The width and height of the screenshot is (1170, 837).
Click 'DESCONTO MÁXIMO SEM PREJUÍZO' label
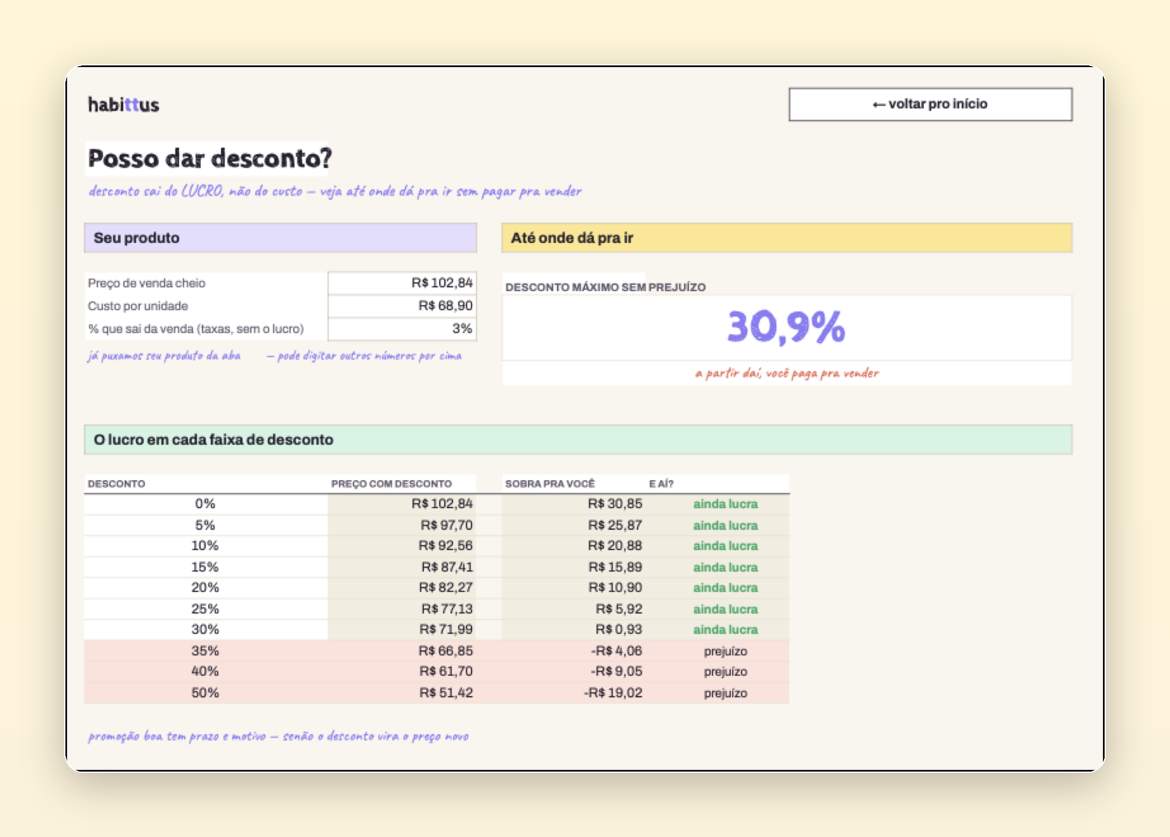click(605, 287)
